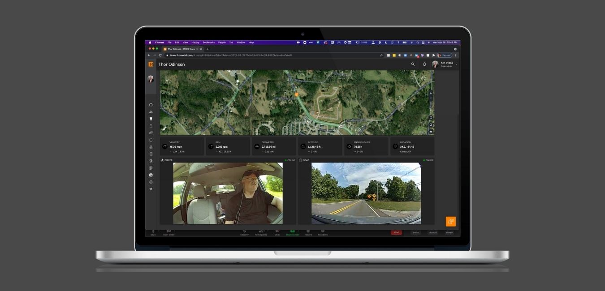Screen dimensions: 605x291
Task: Open the clipboard icon in sidebar
Action: tap(151, 126)
